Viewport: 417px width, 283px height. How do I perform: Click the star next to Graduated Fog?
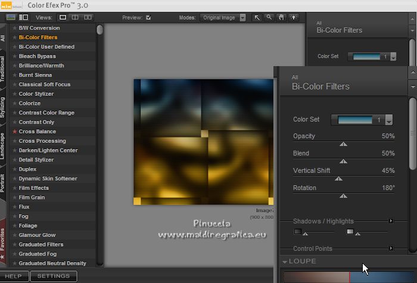[15, 254]
